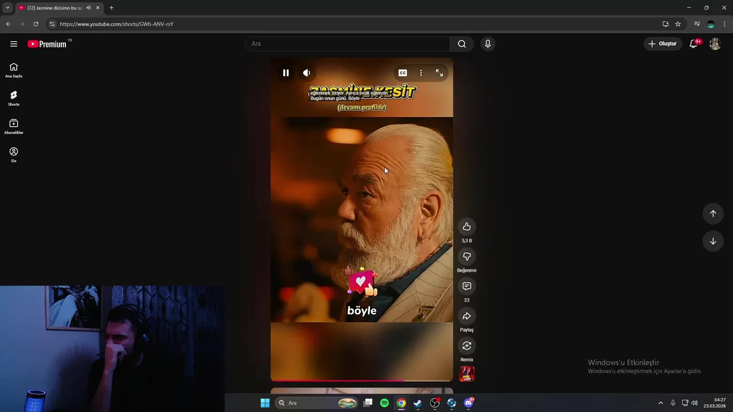
Task: View site information icon in address bar
Action: [x=52, y=24]
